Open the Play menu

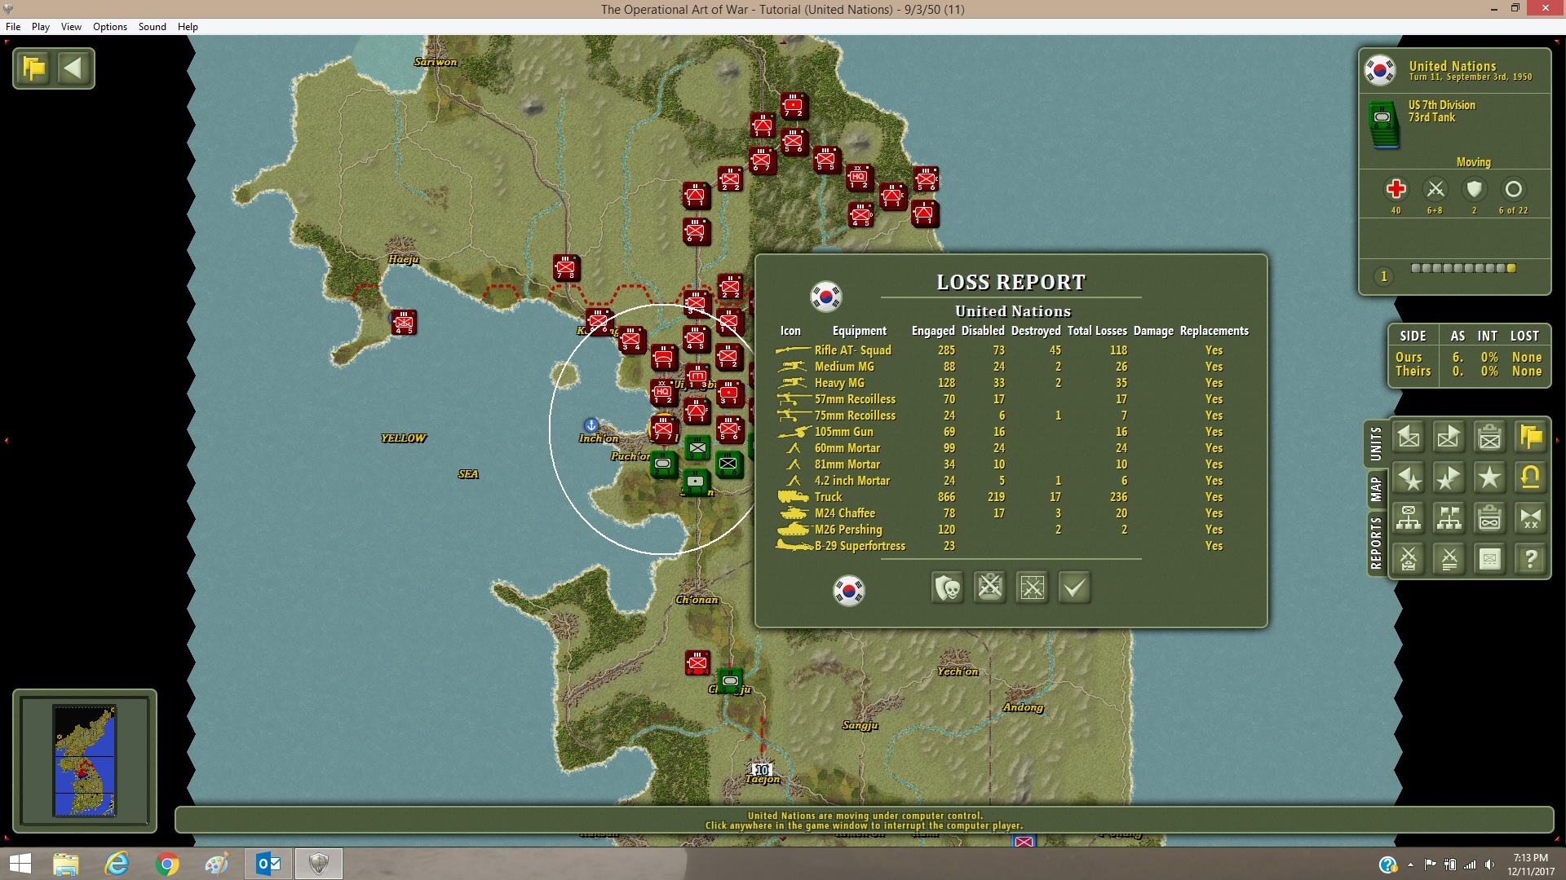(x=41, y=27)
